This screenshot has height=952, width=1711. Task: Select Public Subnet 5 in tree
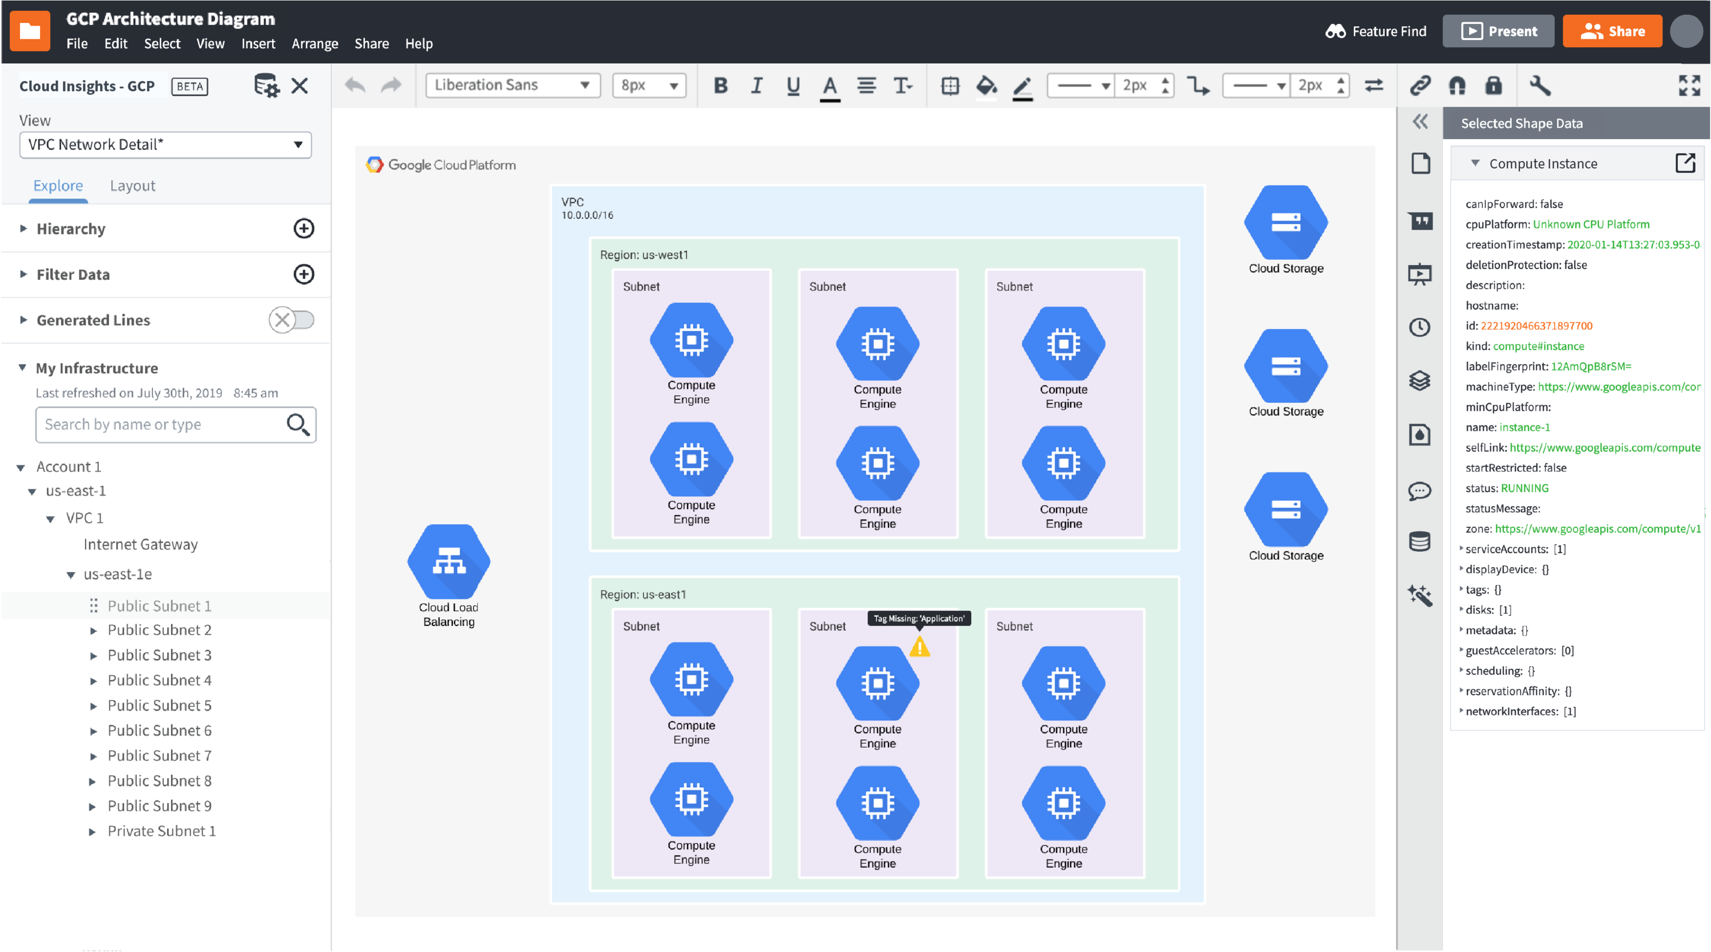pos(160,706)
